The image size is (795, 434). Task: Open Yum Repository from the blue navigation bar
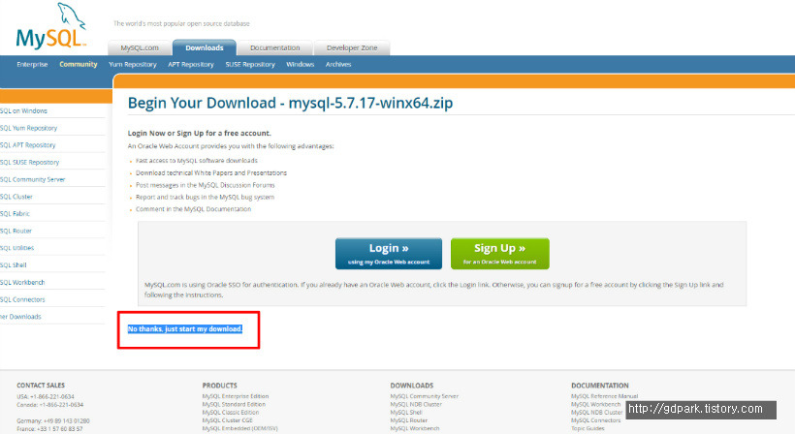point(132,64)
